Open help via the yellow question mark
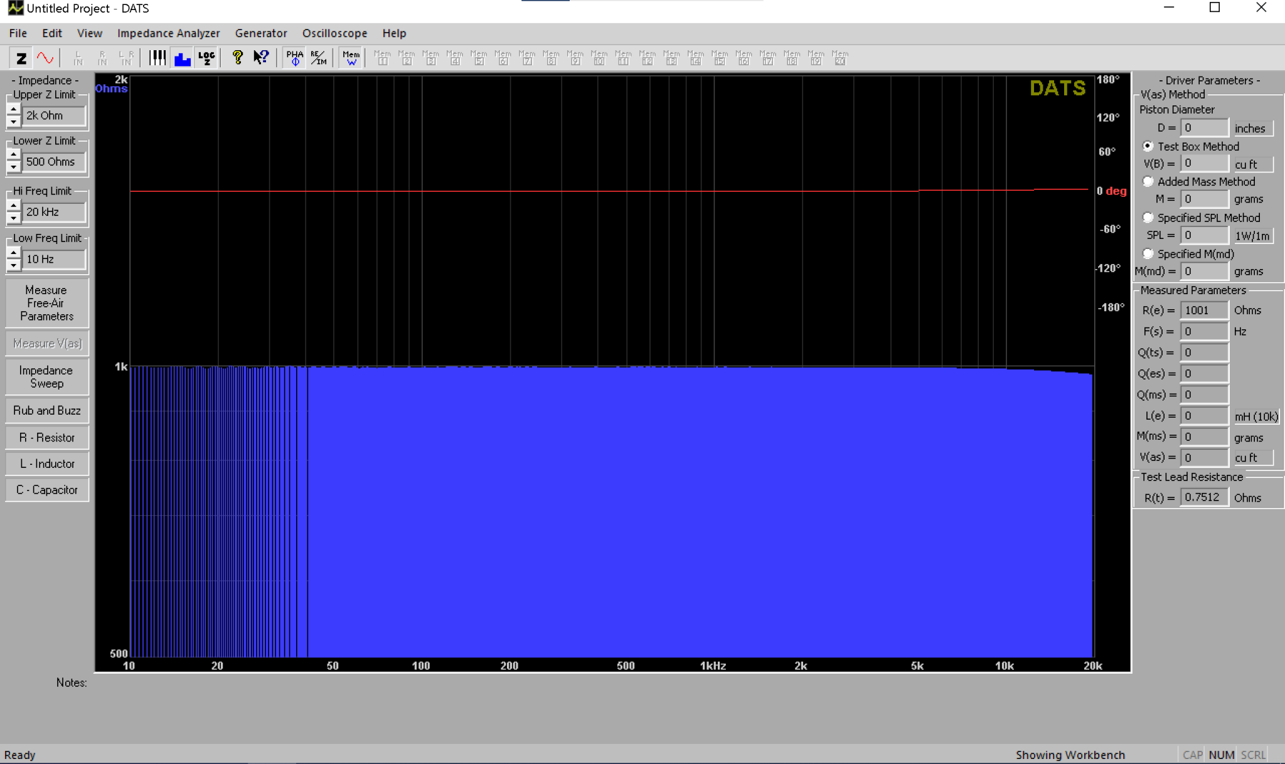Viewport: 1285px width, 764px height. (x=237, y=58)
